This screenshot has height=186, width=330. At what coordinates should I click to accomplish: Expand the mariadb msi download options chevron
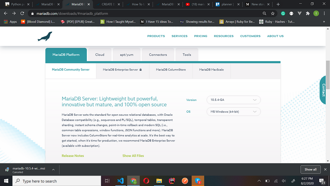53,170
